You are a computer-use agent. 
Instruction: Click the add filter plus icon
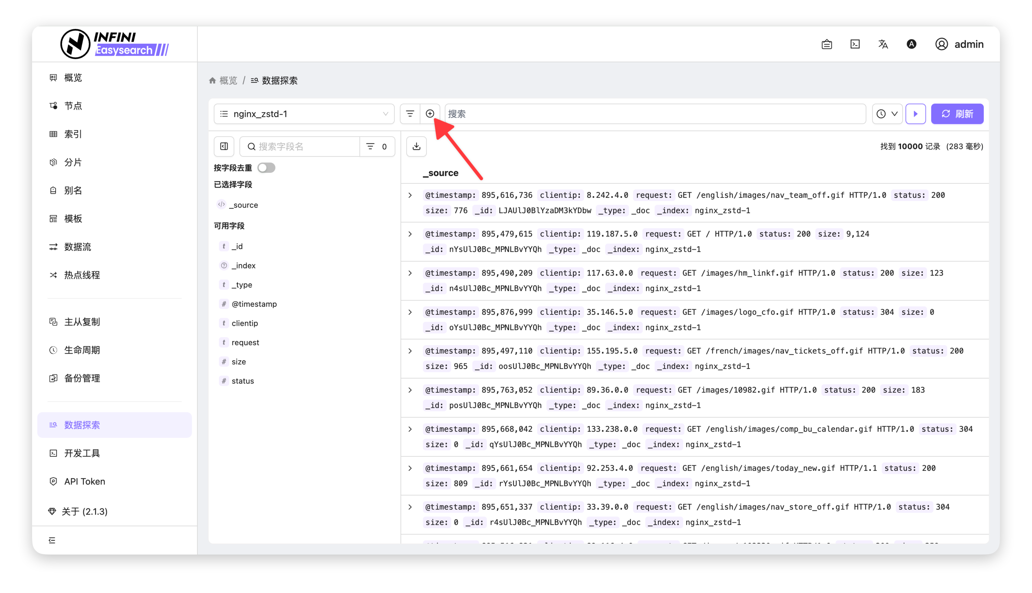(430, 113)
